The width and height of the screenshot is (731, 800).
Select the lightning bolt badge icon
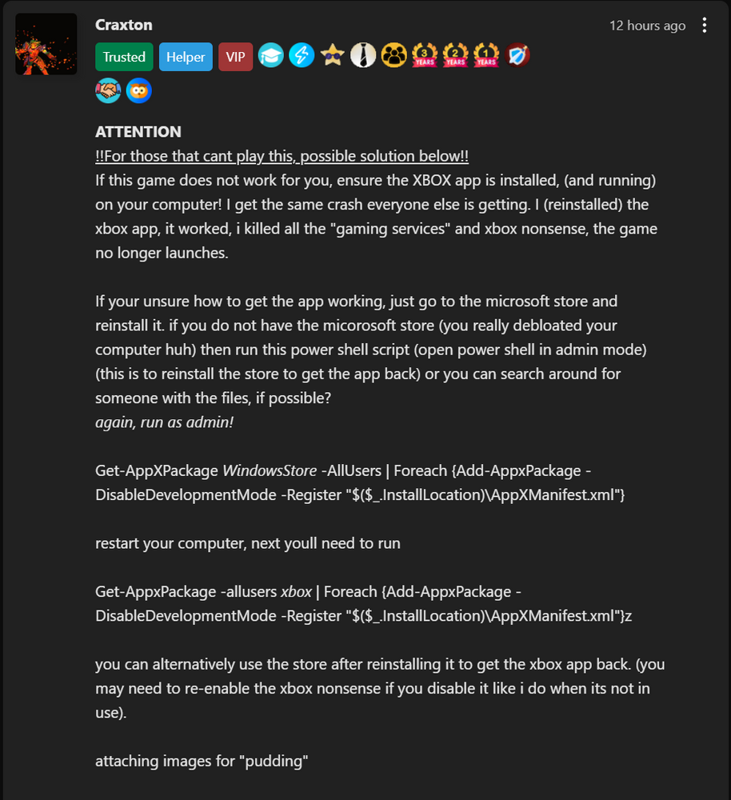(x=302, y=55)
